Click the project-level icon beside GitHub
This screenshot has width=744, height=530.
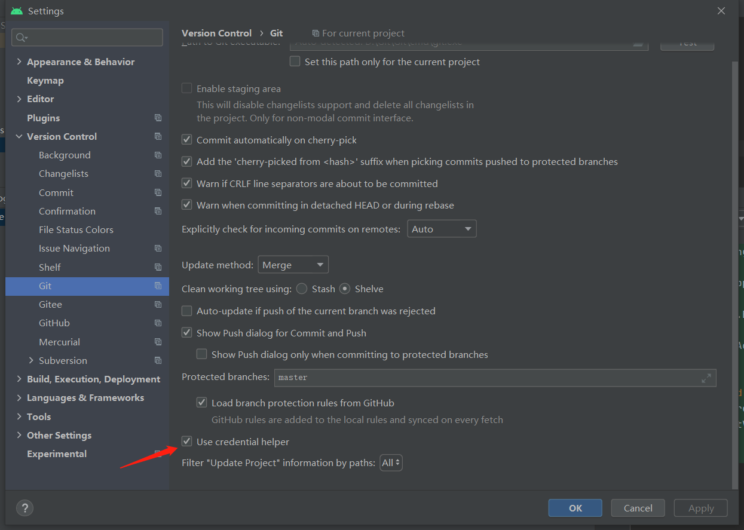tap(158, 323)
